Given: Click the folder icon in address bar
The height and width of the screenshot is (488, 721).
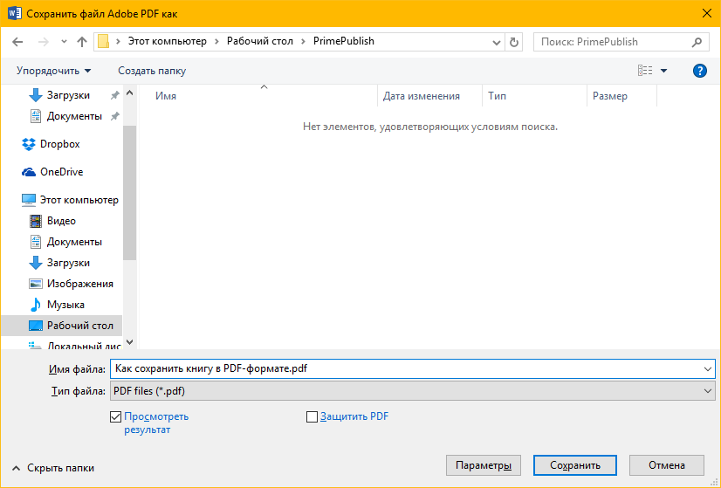Looking at the screenshot, I should pyautogui.click(x=104, y=41).
